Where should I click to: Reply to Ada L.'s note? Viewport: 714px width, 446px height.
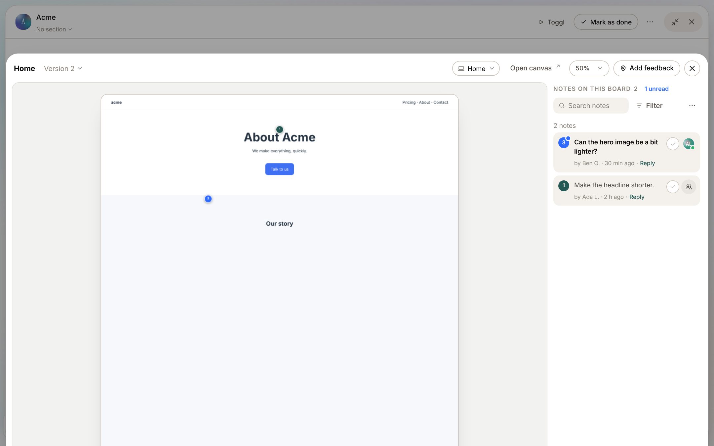[637, 197]
